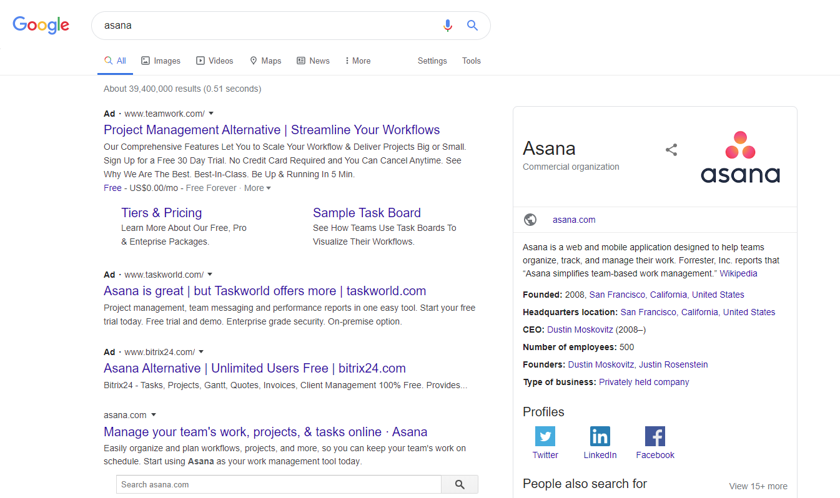The height and width of the screenshot is (498, 840).
Task: Open the asana.com result options arrow
Action: click(x=154, y=415)
